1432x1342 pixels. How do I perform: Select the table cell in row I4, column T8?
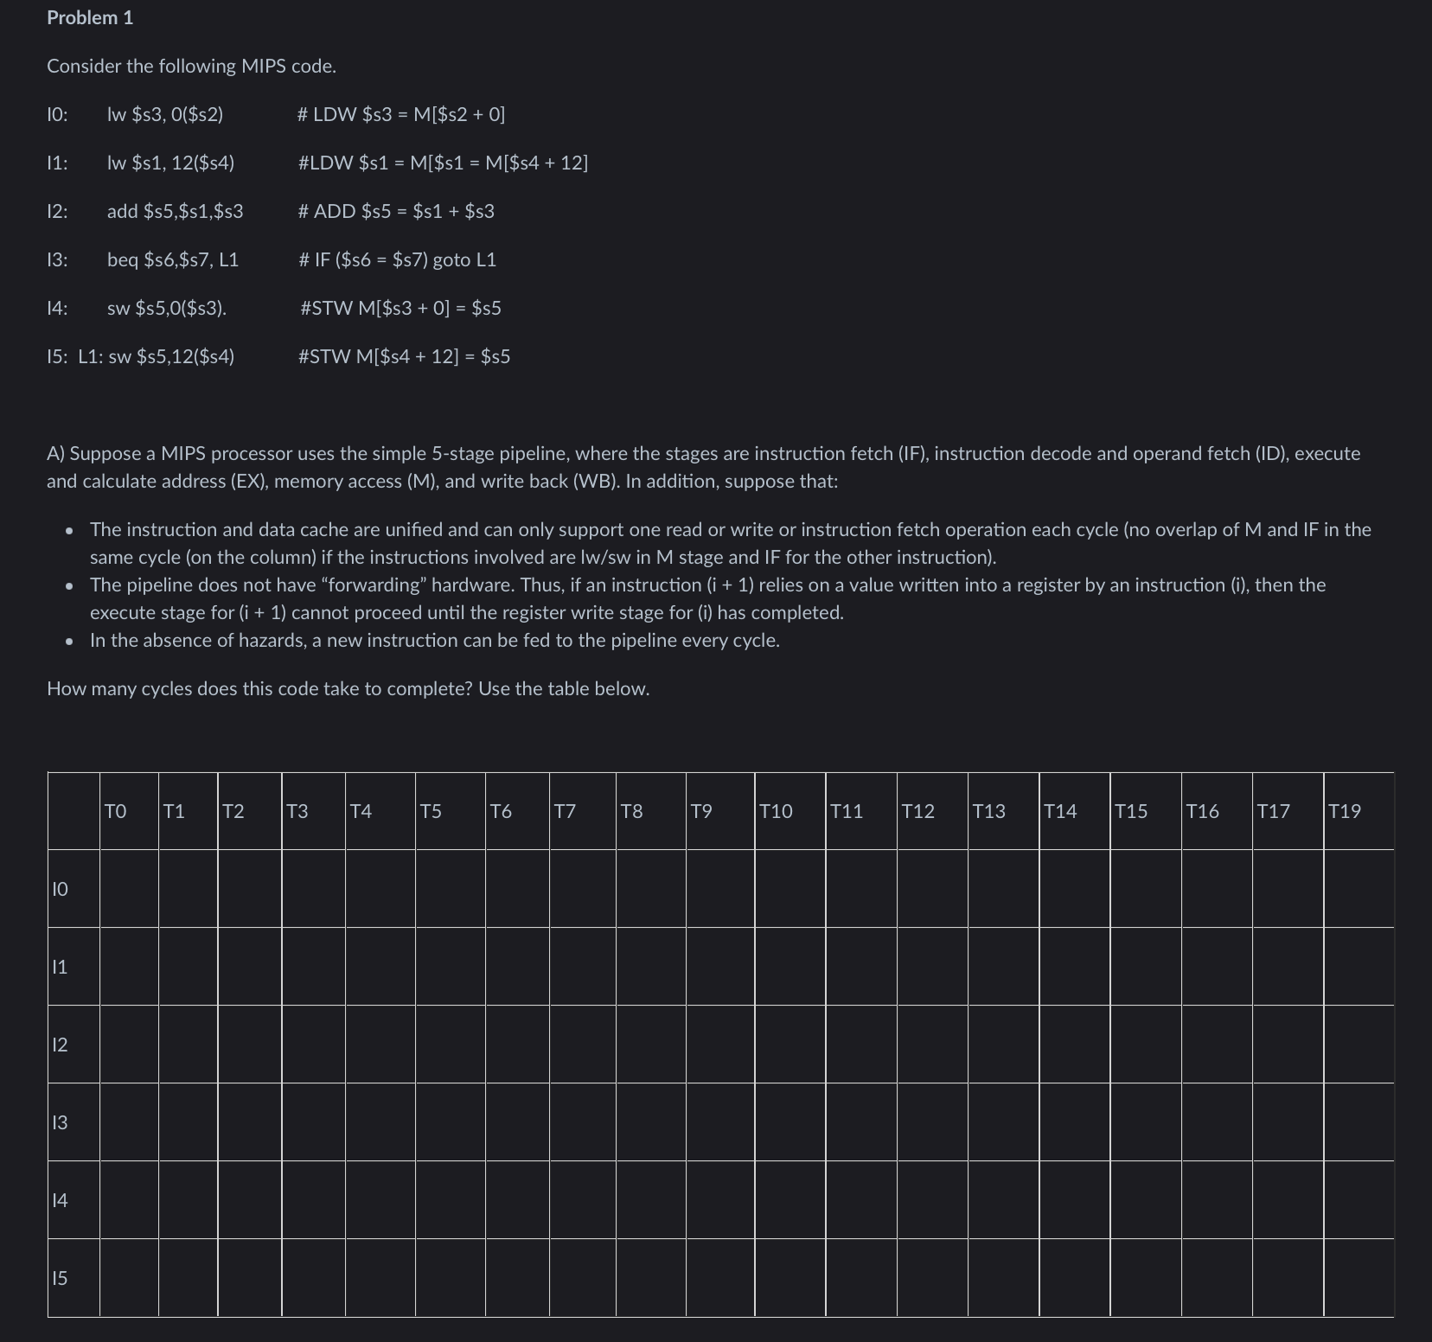pos(652,1200)
